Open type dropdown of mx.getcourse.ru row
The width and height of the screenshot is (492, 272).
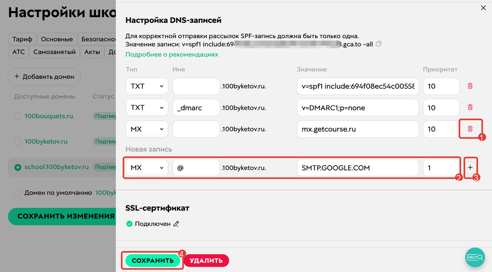point(147,129)
